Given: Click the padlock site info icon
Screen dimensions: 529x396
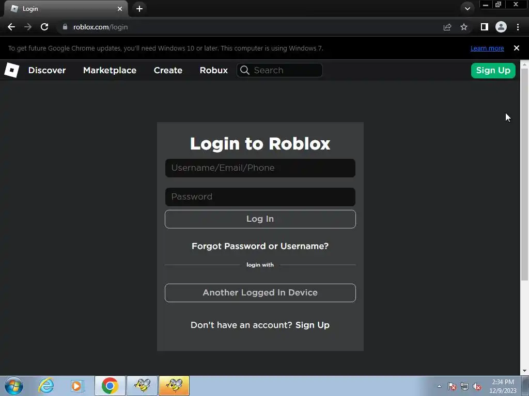Looking at the screenshot, I should tap(65, 27).
